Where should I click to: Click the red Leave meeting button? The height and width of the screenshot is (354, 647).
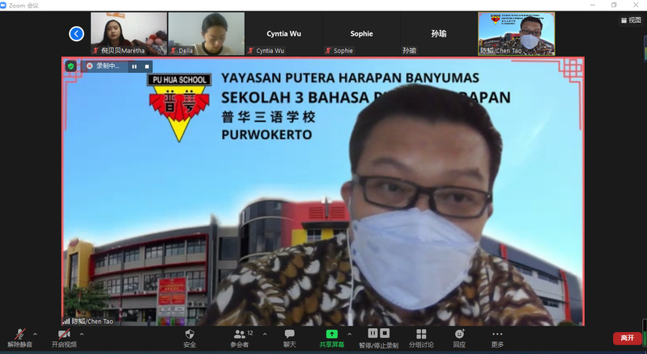(x=627, y=338)
